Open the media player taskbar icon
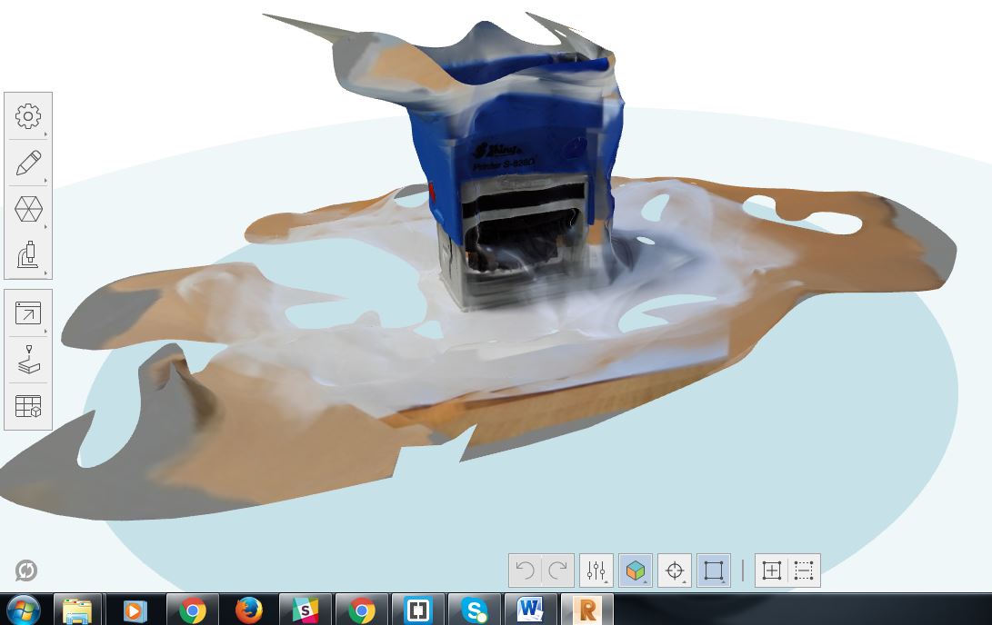 pyautogui.click(x=135, y=610)
